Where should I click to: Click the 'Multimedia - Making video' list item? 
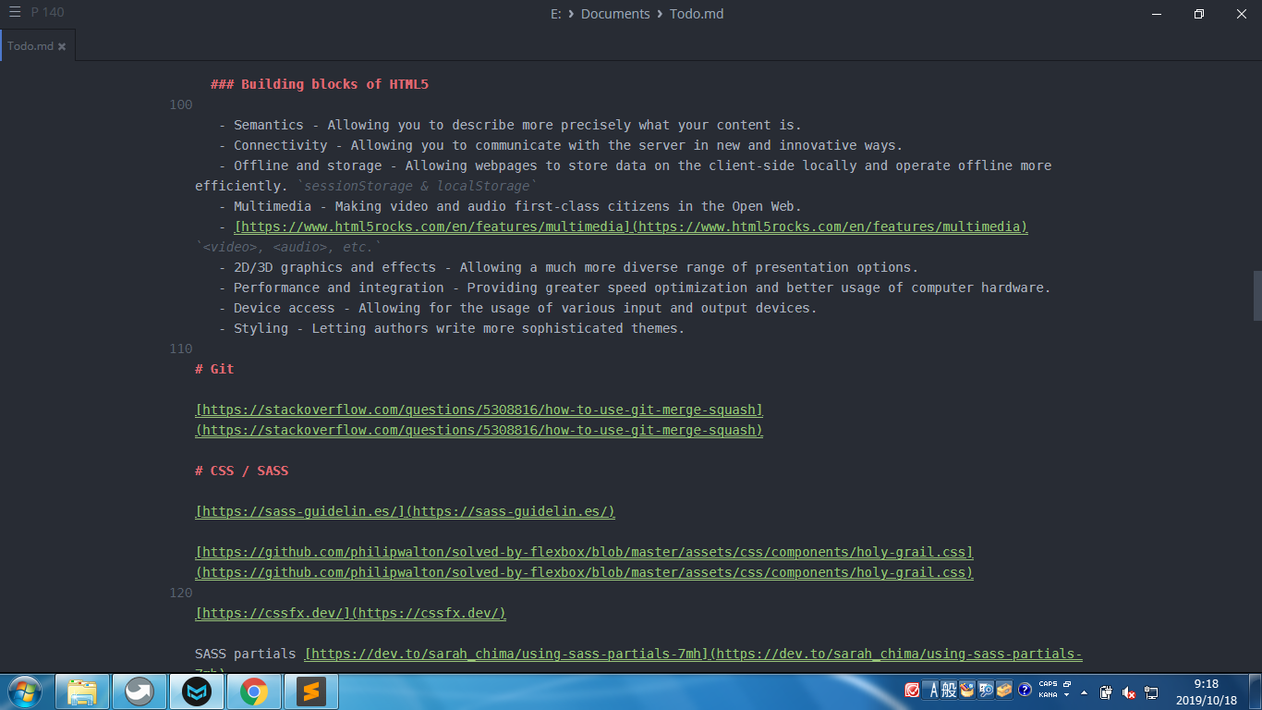pos(510,206)
